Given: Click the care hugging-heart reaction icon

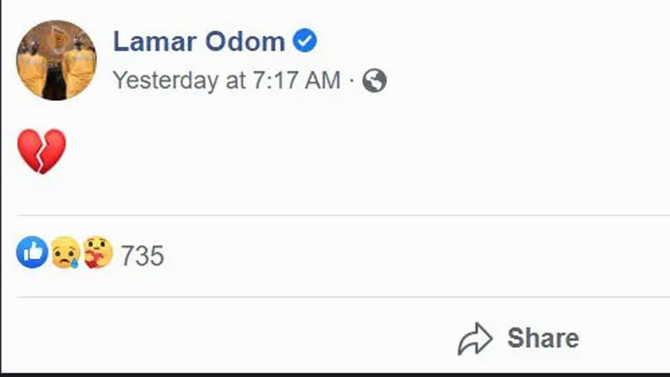Looking at the screenshot, I should pos(97,252).
